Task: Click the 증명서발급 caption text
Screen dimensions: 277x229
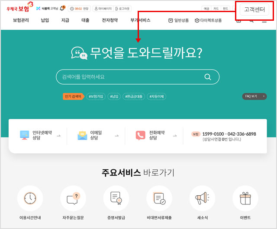Action: (116, 218)
